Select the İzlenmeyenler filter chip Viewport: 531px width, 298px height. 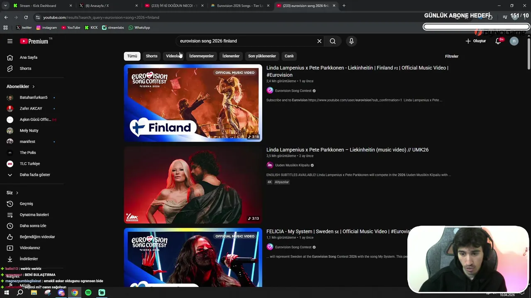coord(202,56)
